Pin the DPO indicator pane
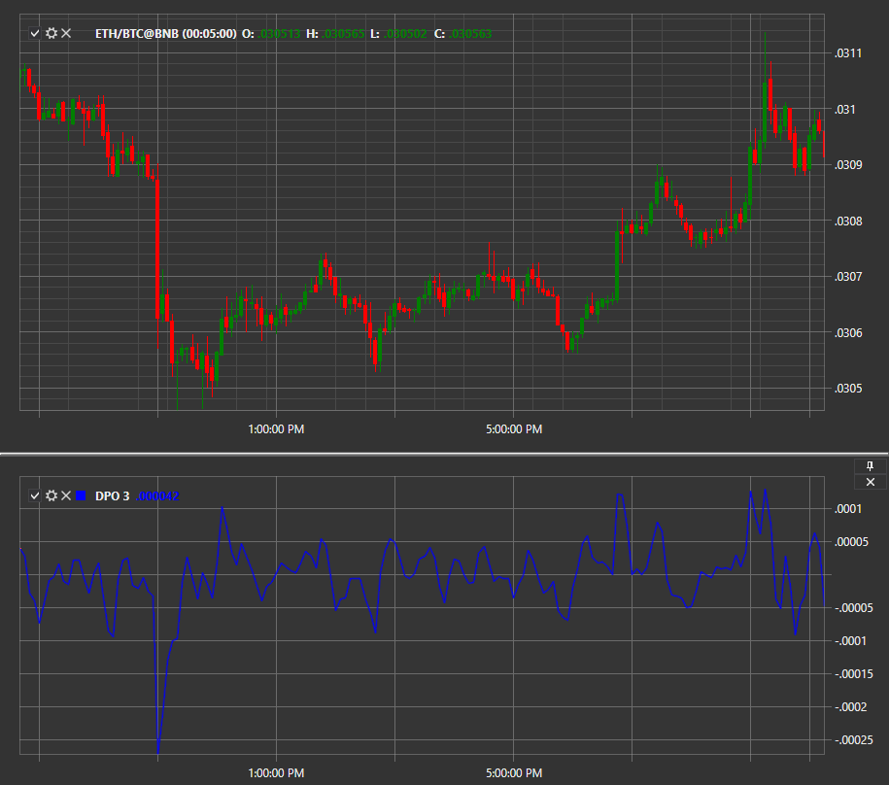 871,466
